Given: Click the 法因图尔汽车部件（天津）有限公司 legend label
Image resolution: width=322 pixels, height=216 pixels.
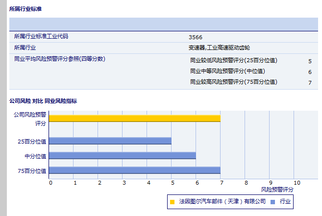Looking at the screenshot, I should 222,202.
